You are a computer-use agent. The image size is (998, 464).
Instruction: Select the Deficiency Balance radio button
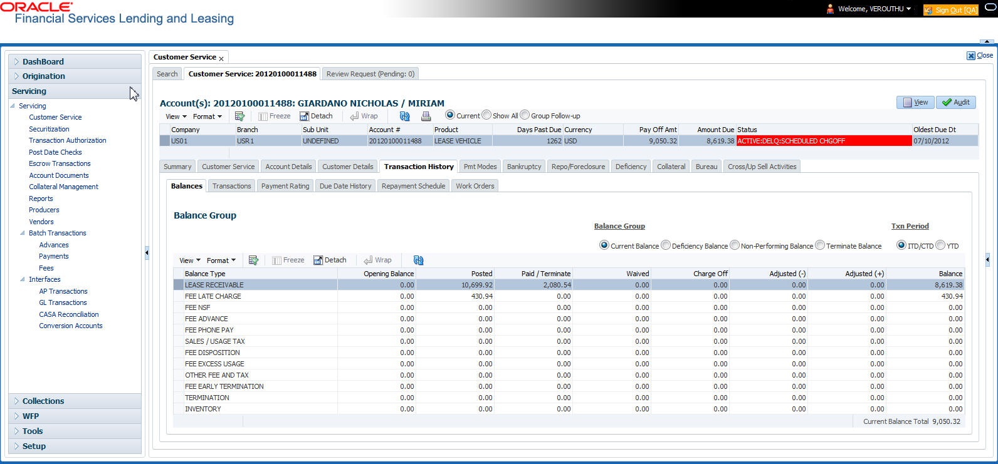click(x=666, y=245)
